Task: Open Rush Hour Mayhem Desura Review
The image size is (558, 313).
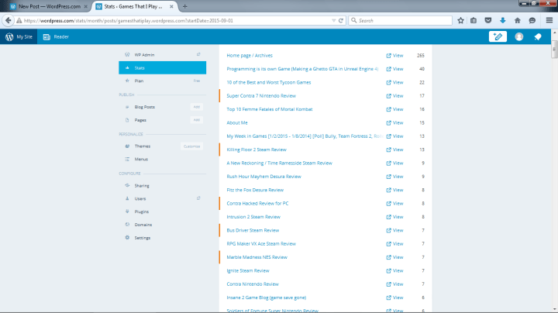Action: pyautogui.click(x=263, y=177)
